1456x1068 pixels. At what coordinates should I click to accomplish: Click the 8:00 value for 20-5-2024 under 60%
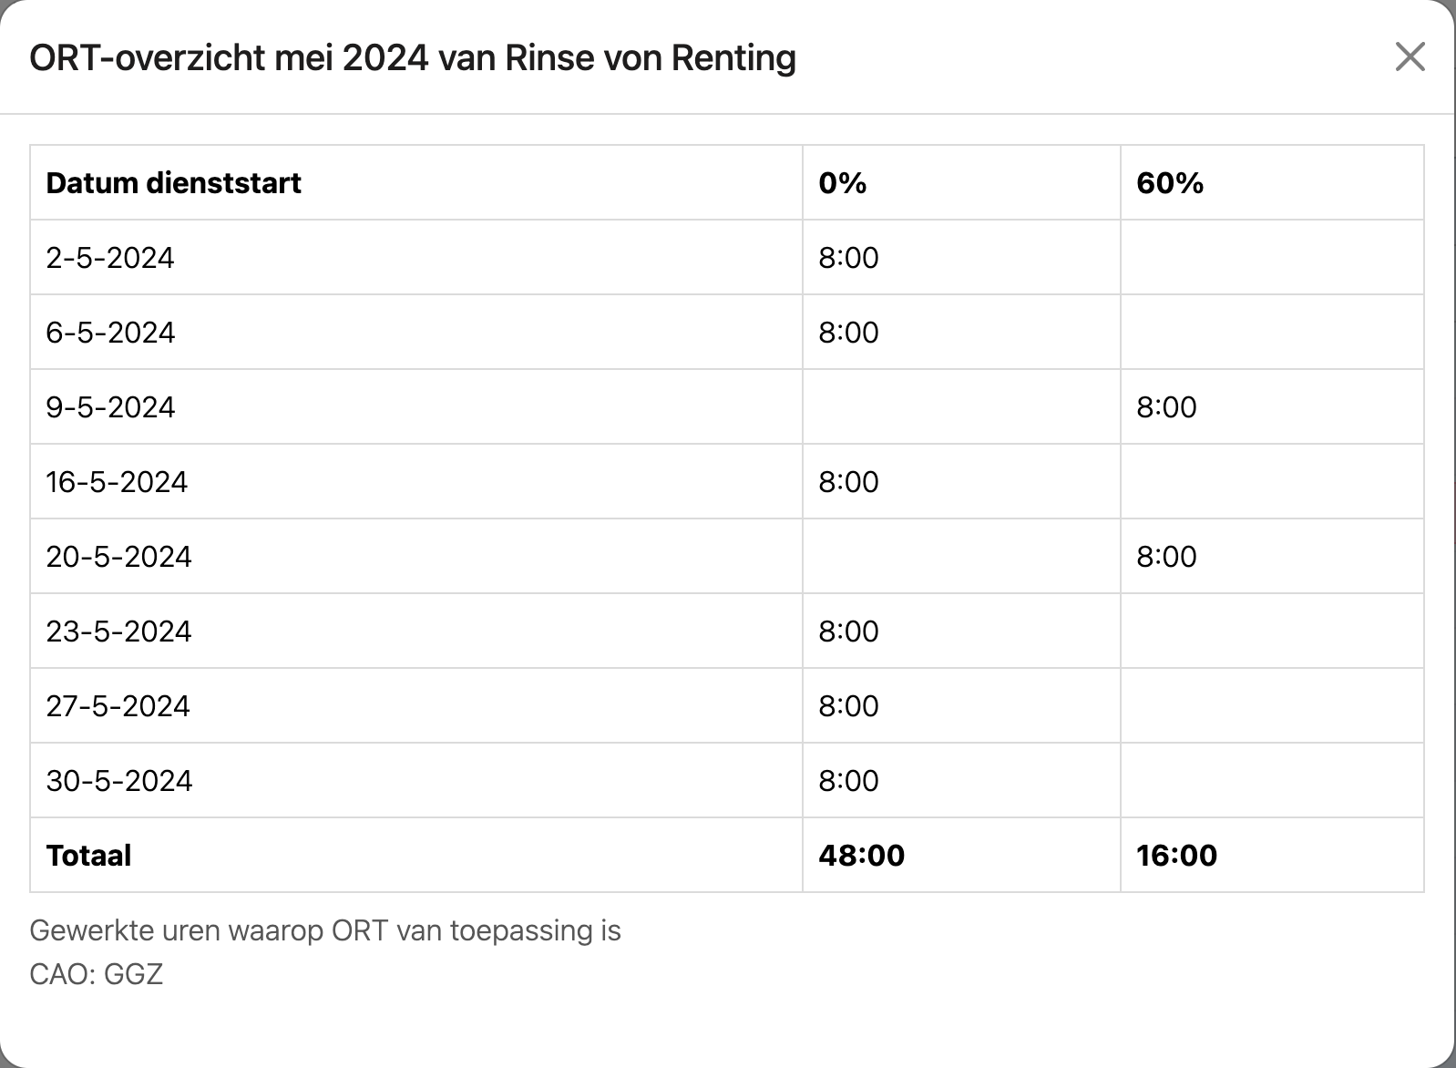pyautogui.click(x=1166, y=557)
